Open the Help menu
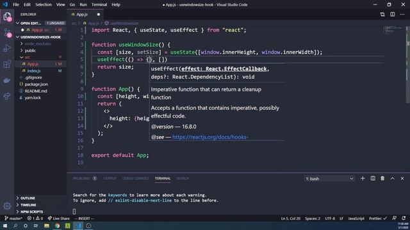The height and width of the screenshot is (230, 410). point(116,4)
